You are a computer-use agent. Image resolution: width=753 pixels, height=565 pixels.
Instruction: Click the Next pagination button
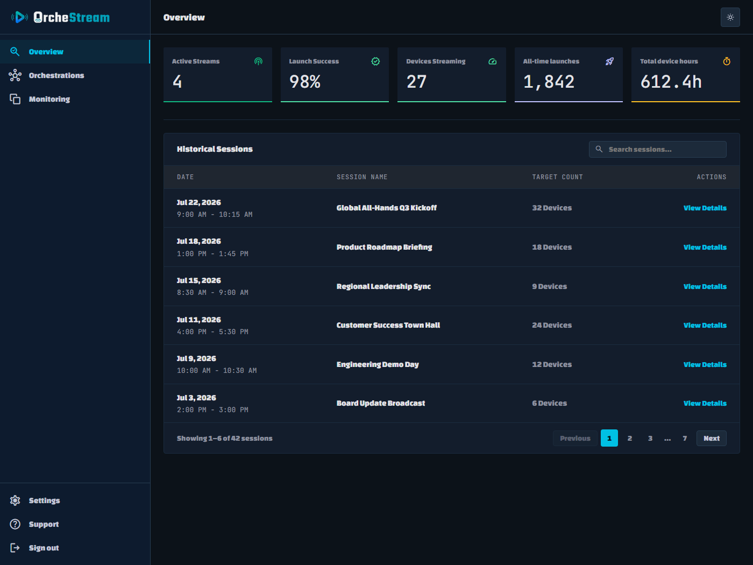[x=711, y=438]
